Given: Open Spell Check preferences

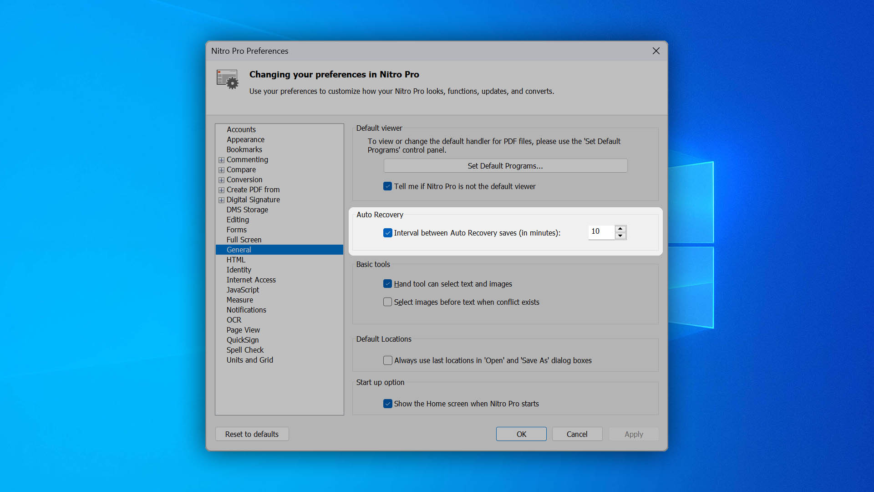Looking at the screenshot, I should click(x=245, y=350).
